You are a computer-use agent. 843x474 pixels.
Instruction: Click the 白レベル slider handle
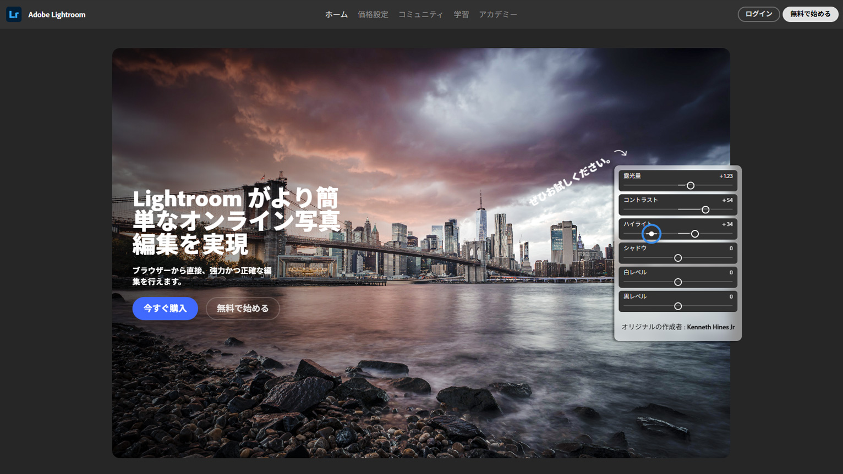(x=678, y=282)
